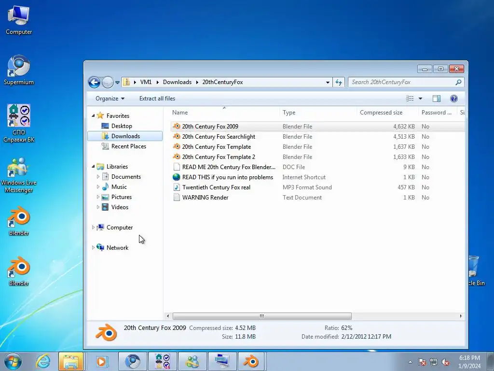The height and width of the screenshot is (371, 494).
Task: Open СПО Справки БК taskbar button
Action: (x=163, y=361)
